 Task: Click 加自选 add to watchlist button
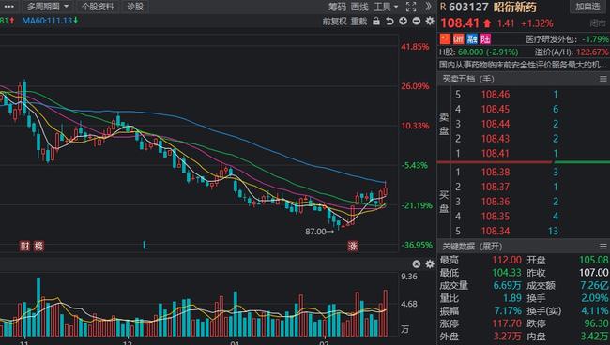(x=587, y=7)
